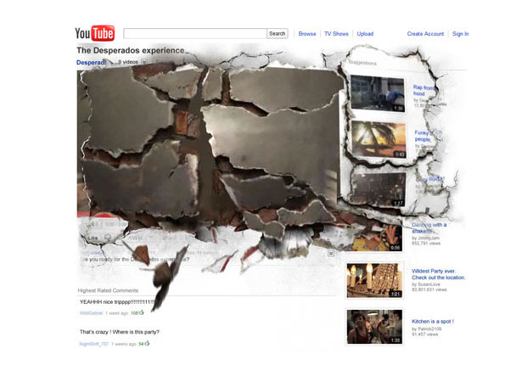Viewport: 522px width, 382px height.
Task: Click thumbs-up icon beside 108 count
Action: pyautogui.click(x=142, y=312)
